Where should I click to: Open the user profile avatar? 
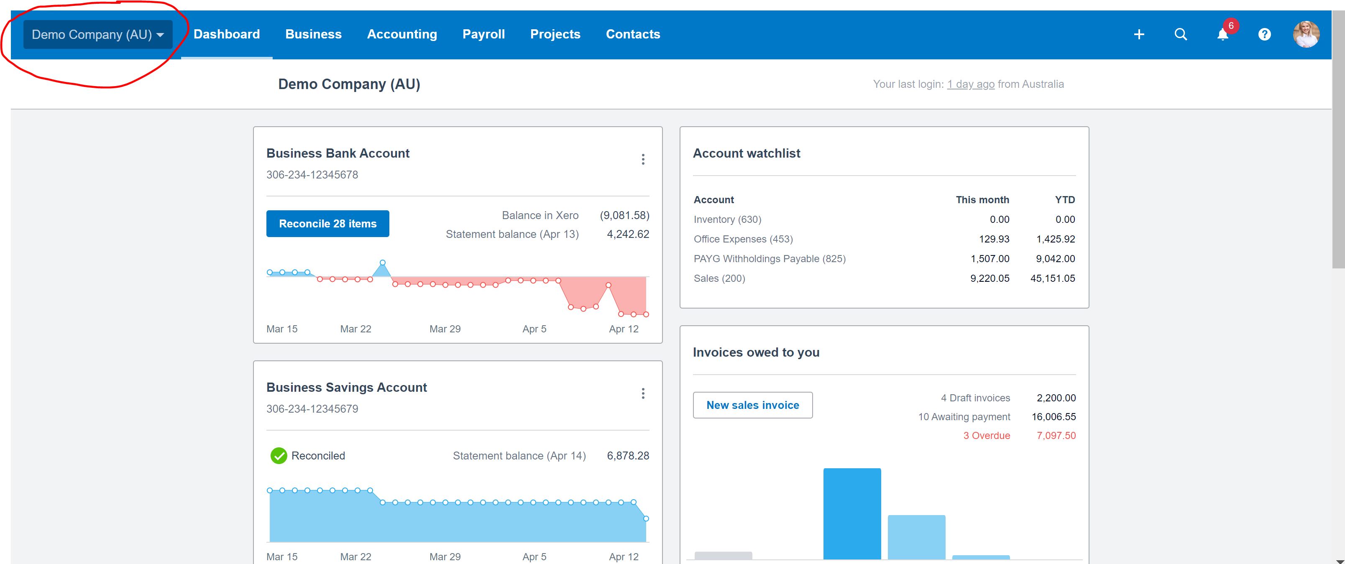[1306, 34]
